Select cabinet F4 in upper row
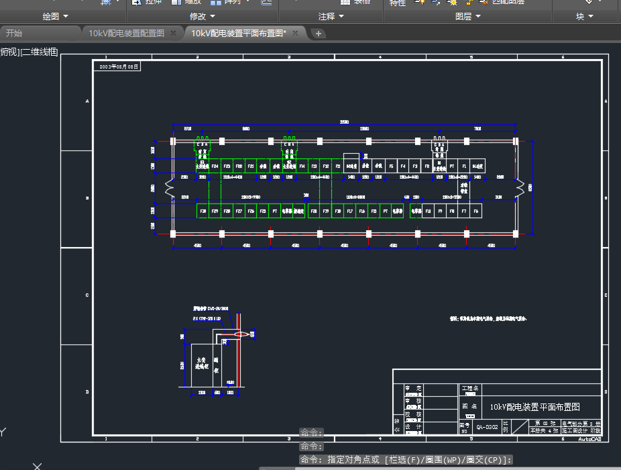Screen dimensions: 621x470 (403, 167)
